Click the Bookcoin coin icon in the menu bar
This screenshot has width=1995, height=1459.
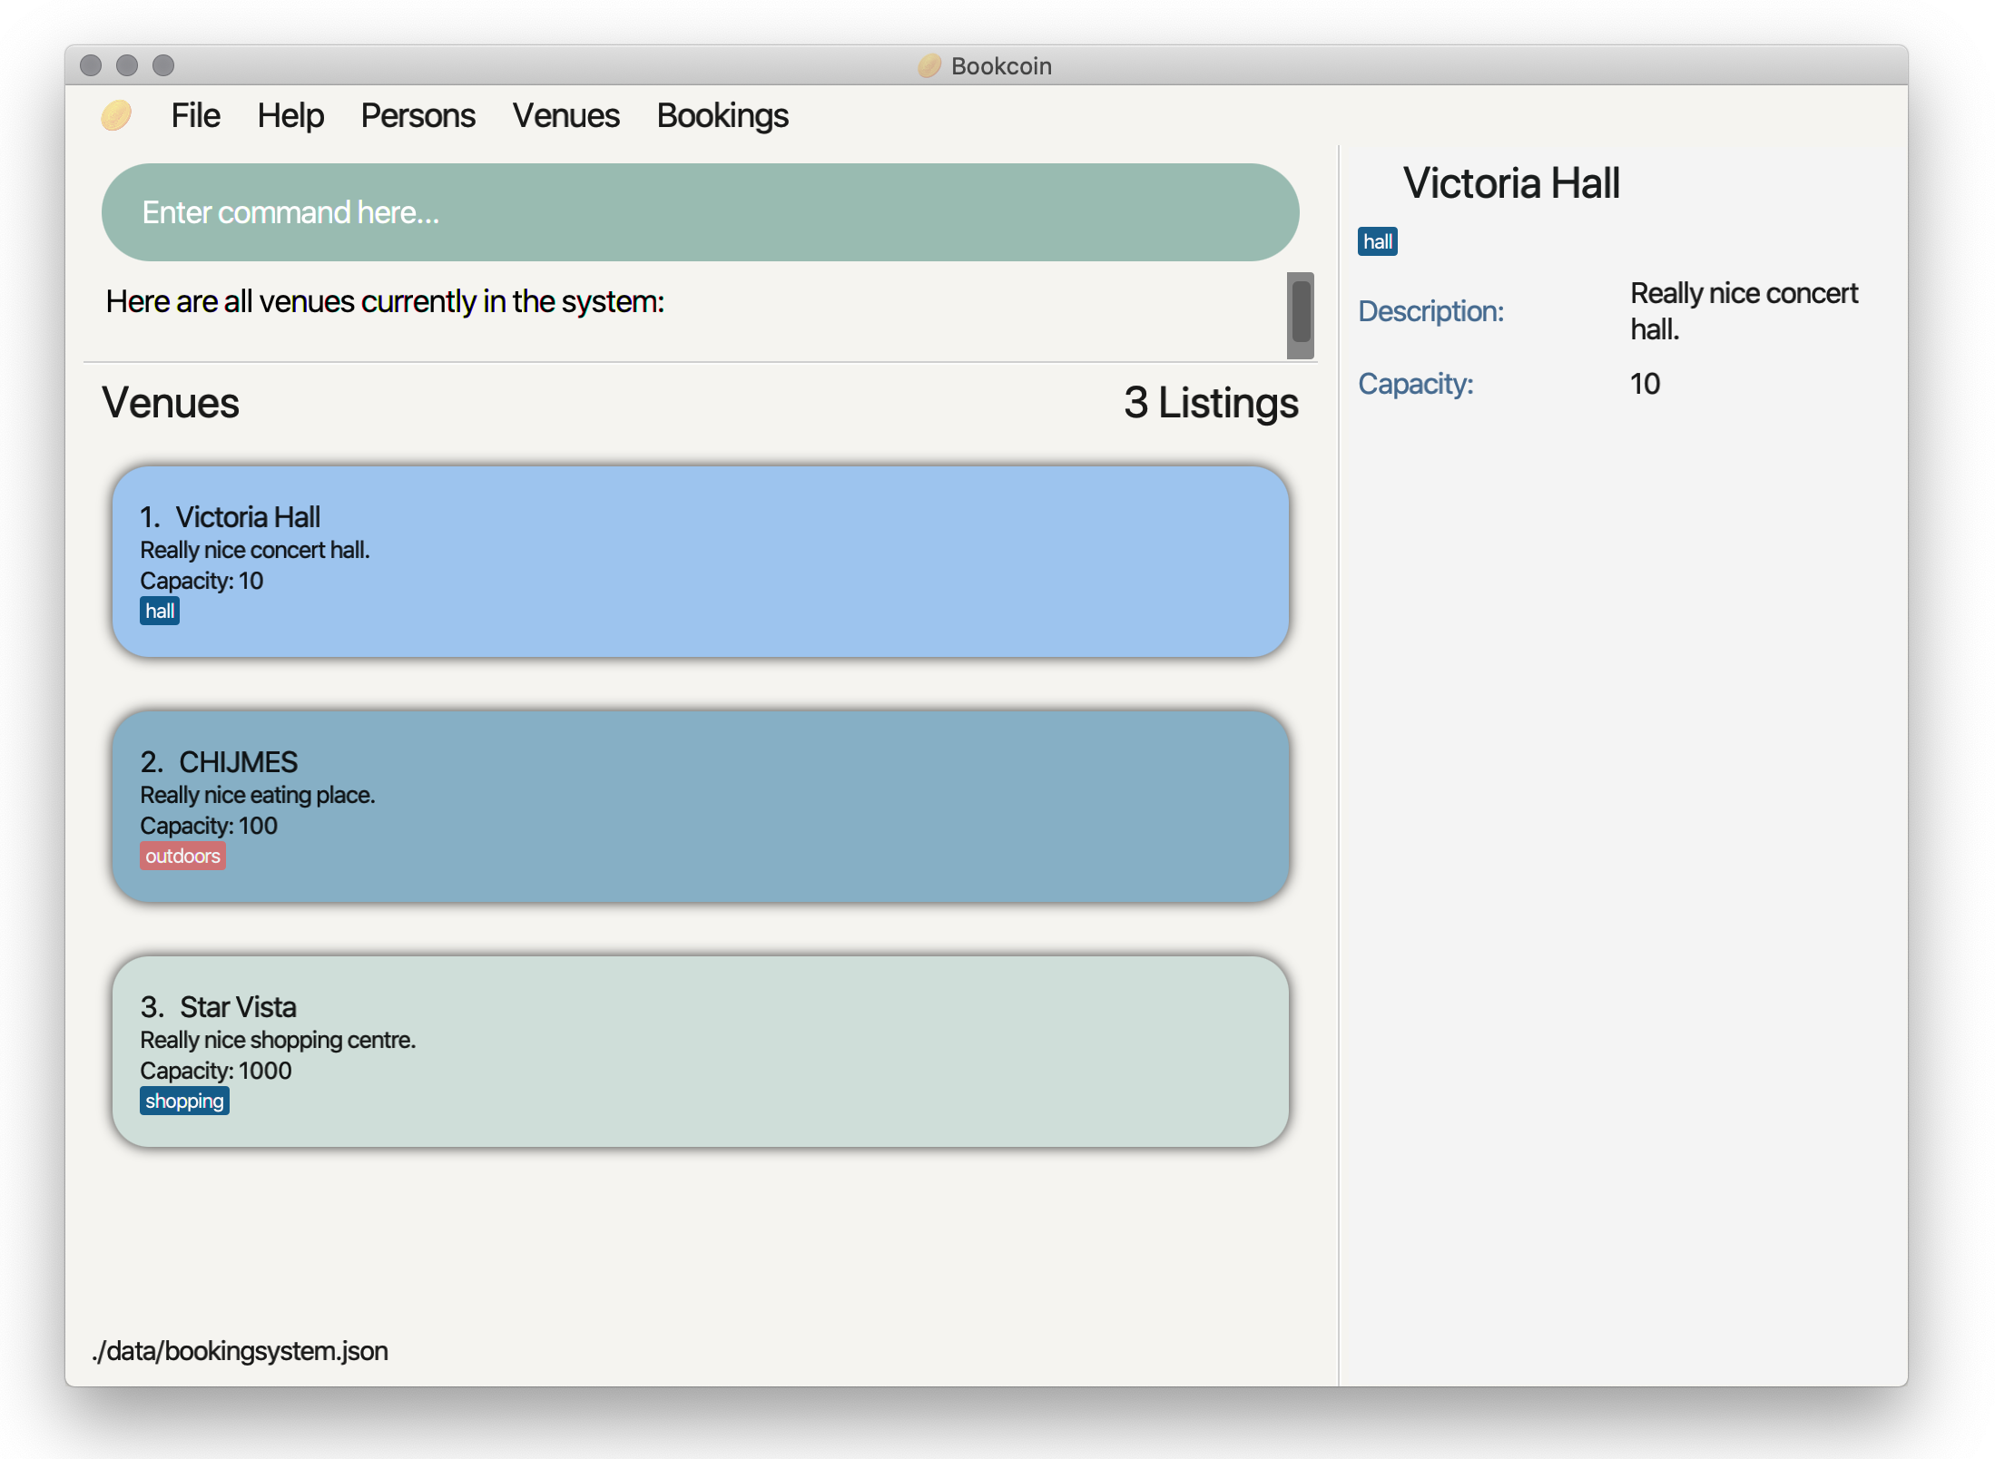coord(116,116)
